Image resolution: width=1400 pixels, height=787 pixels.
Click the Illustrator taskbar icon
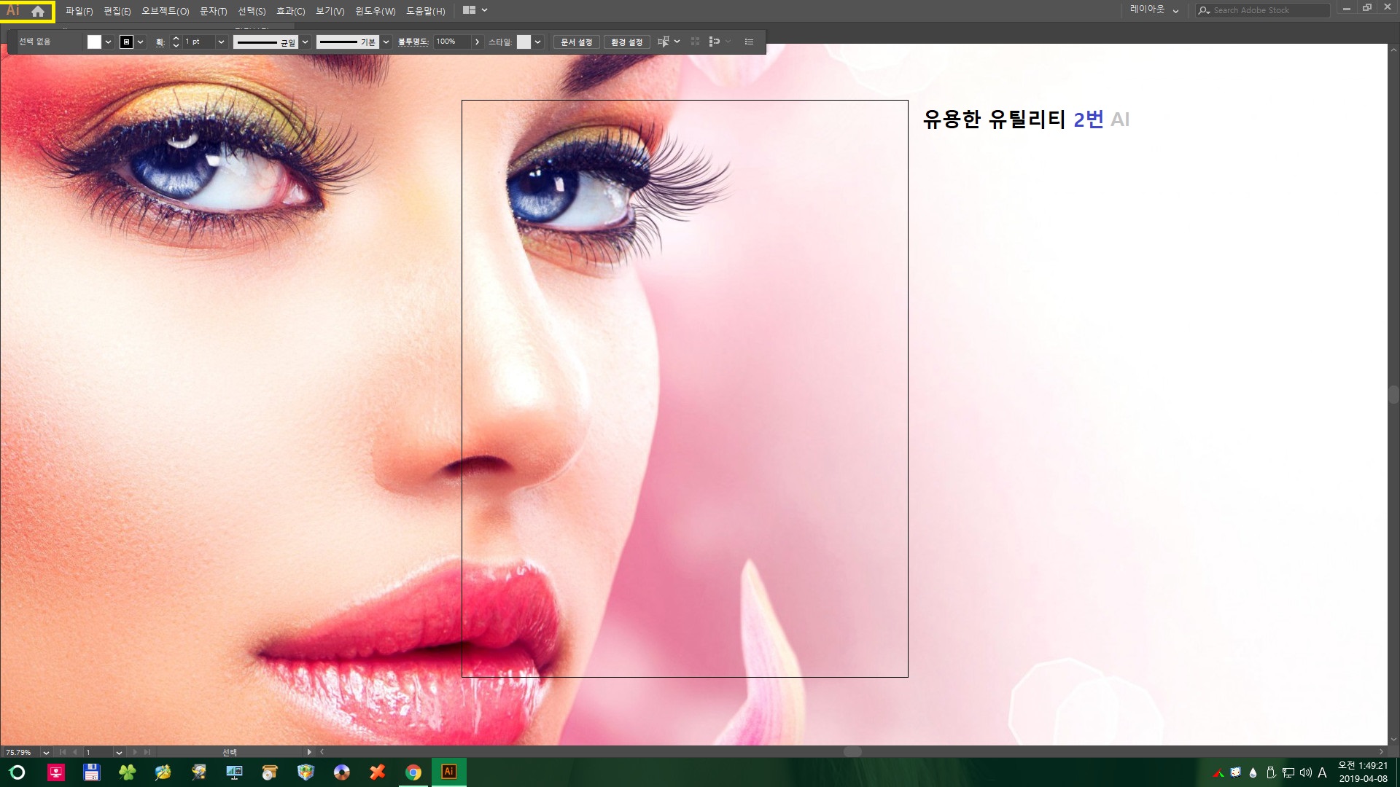[x=449, y=772]
